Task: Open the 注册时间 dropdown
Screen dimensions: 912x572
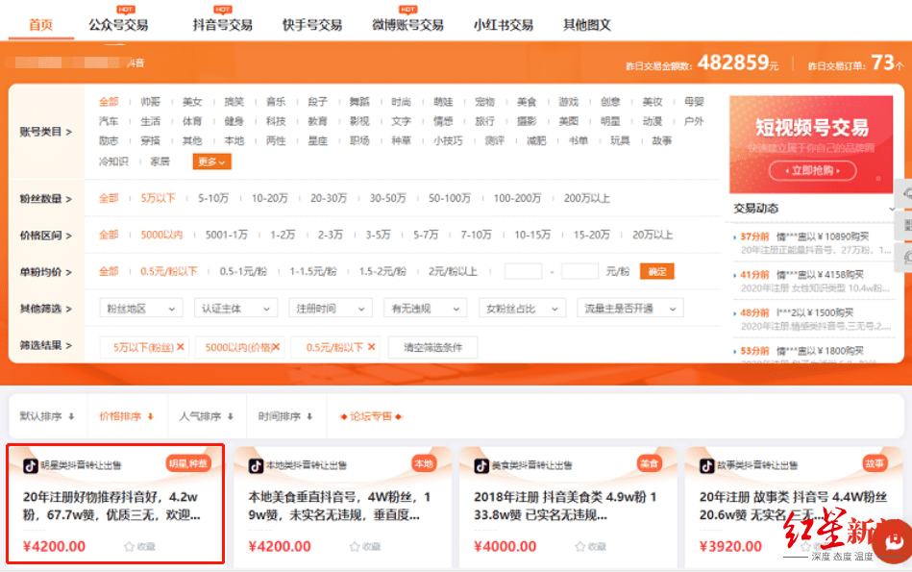Action: tap(331, 307)
